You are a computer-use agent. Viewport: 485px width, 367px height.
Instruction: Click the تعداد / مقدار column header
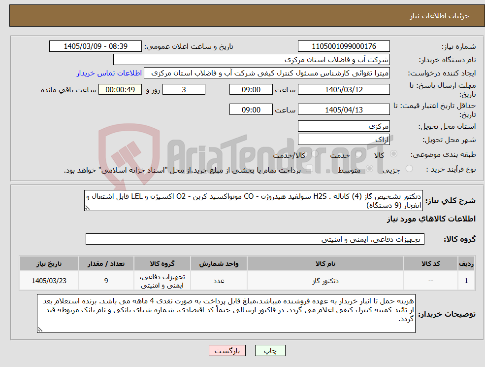click(106, 264)
